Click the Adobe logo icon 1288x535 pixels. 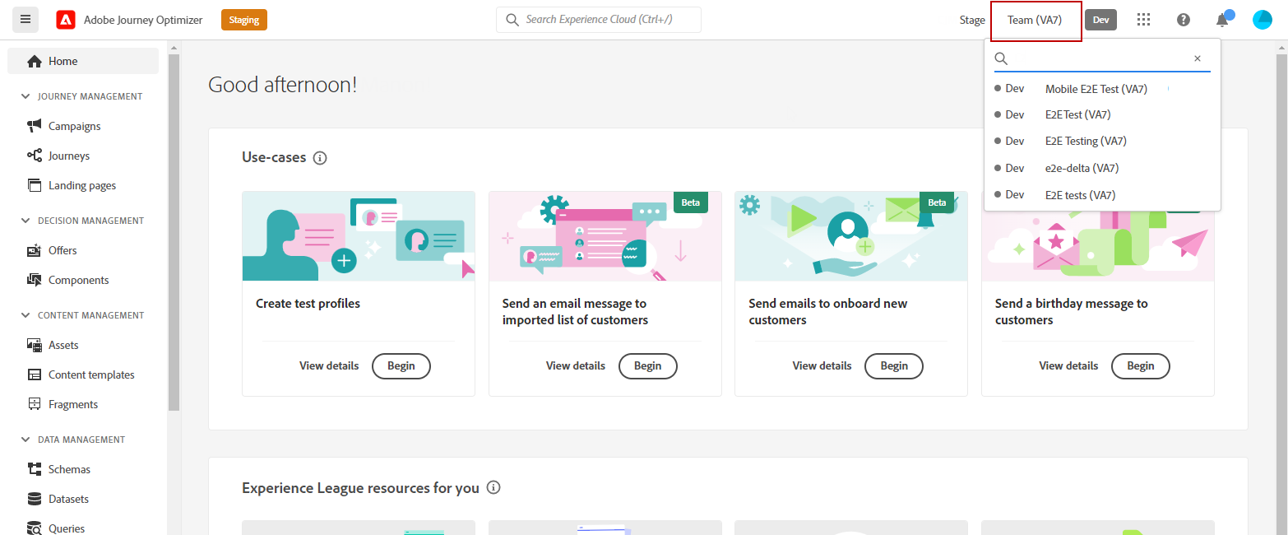coord(66,20)
